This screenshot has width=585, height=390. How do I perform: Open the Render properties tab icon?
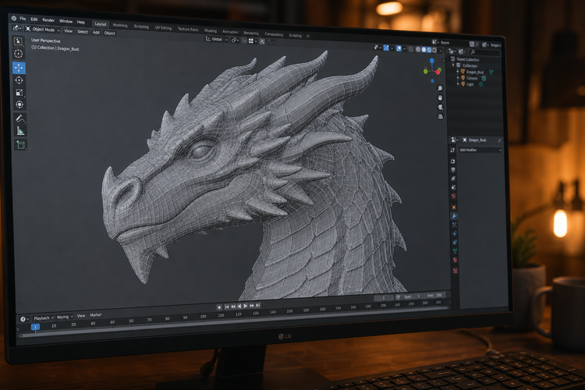click(x=453, y=161)
